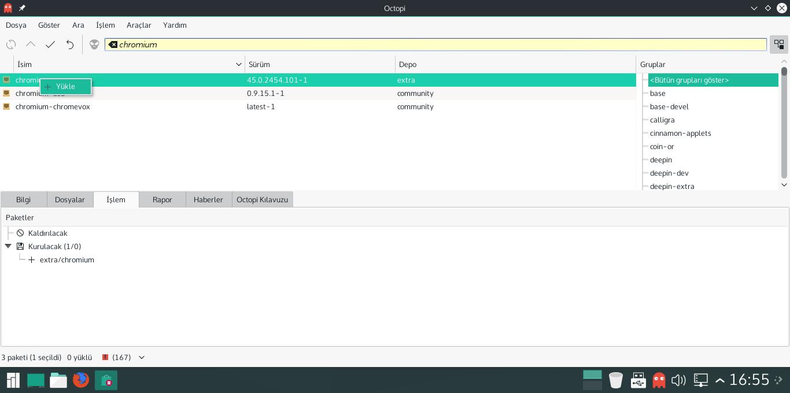This screenshot has width=790, height=393.
Task: Expand hidden system tray icons
Action: coord(720,380)
